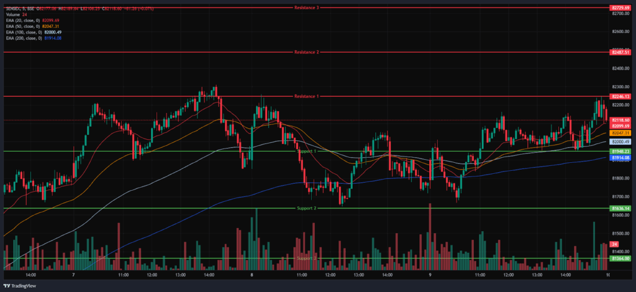Click the EMA 50 legend entry
636x292 pixels.
pos(24,26)
